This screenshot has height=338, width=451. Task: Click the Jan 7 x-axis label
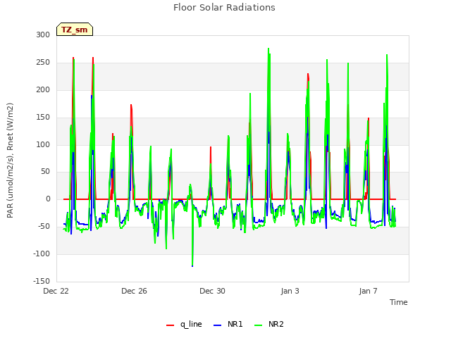tap(368, 291)
